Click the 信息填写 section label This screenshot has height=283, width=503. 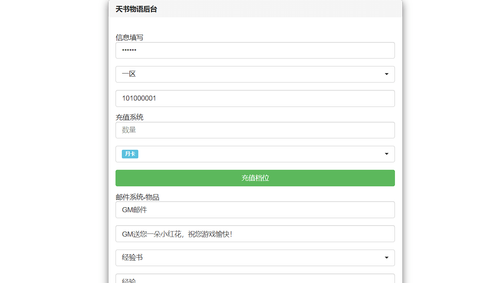click(x=129, y=37)
